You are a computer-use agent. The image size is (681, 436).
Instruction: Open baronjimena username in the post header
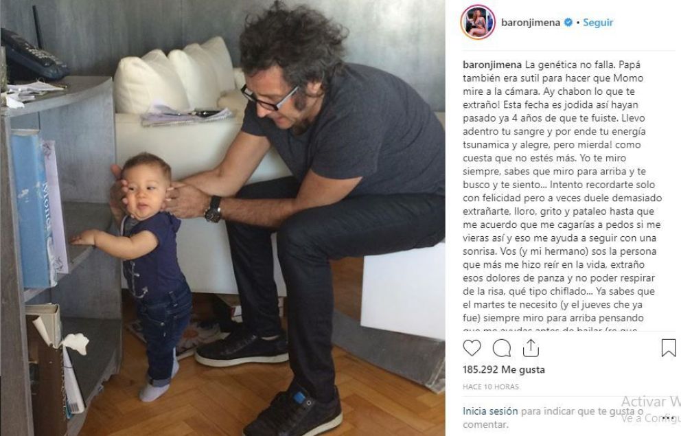pyautogui.click(x=530, y=23)
